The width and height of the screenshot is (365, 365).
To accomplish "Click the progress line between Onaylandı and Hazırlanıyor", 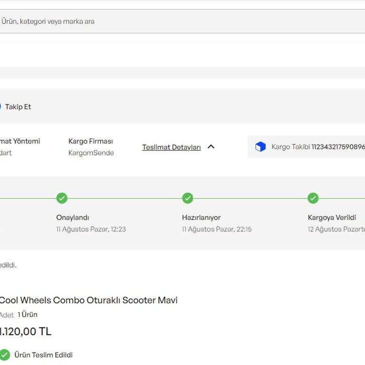I will click(x=125, y=198).
